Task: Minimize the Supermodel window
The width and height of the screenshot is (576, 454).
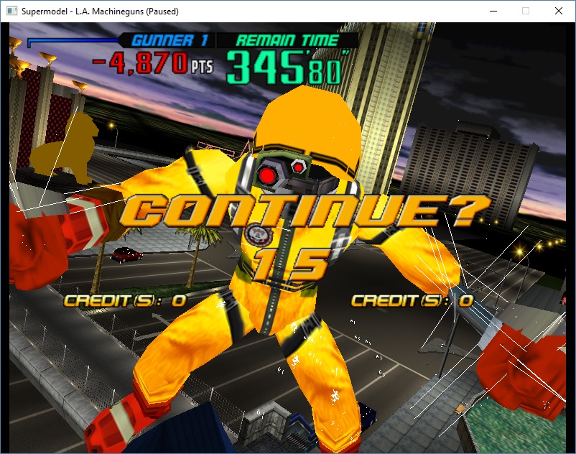Action: pos(493,11)
